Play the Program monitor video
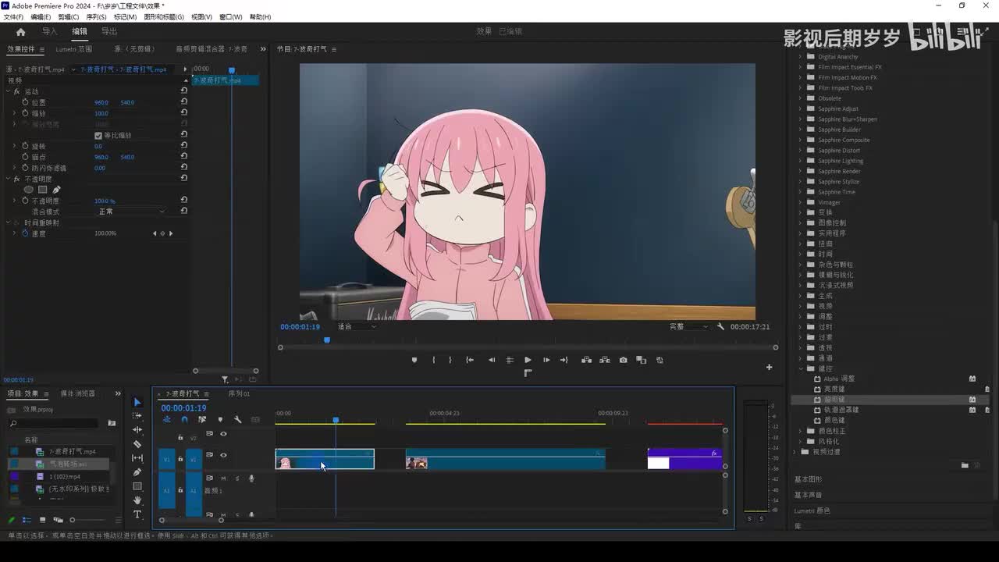The height and width of the screenshot is (562, 999). [528, 360]
